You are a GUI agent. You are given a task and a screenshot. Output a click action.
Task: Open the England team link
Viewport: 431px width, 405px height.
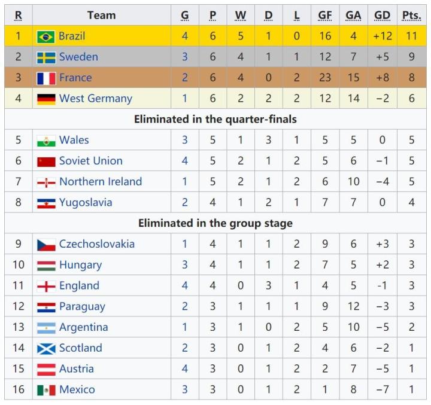tap(79, 286)
